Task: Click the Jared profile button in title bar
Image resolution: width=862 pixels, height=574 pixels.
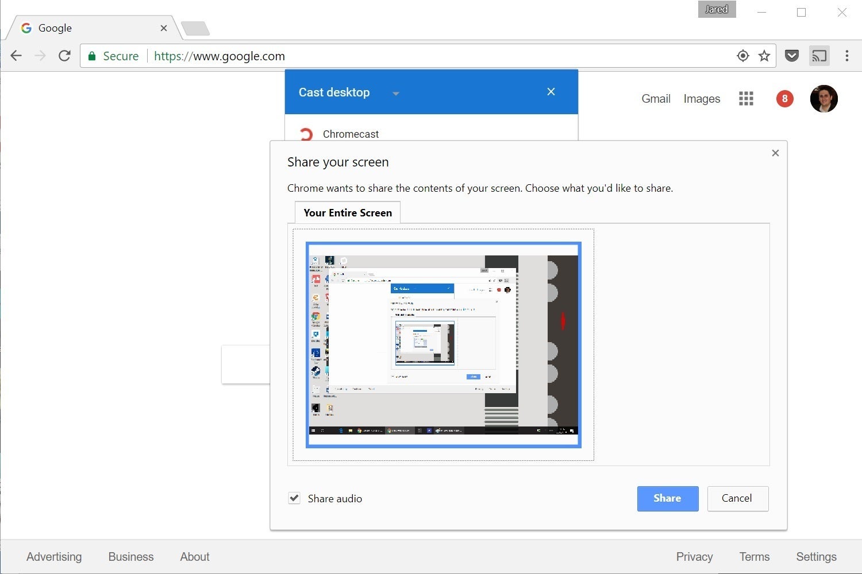Action: pos(717,9)
